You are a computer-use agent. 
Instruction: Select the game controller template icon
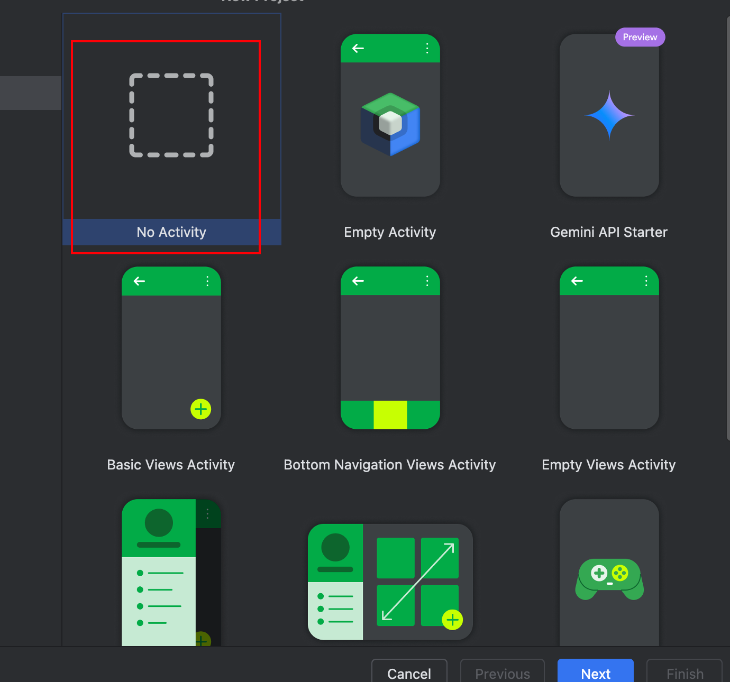click(609, 578)
